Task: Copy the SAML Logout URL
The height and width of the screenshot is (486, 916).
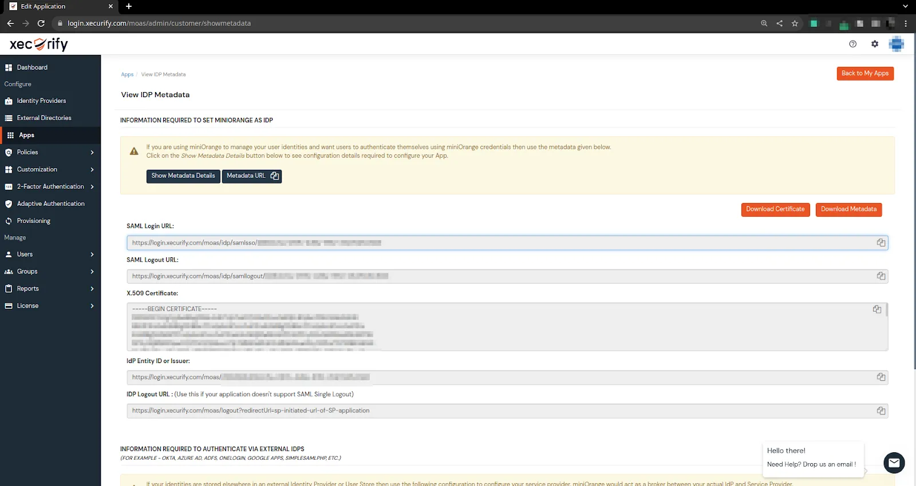Action: click(881, 276)
